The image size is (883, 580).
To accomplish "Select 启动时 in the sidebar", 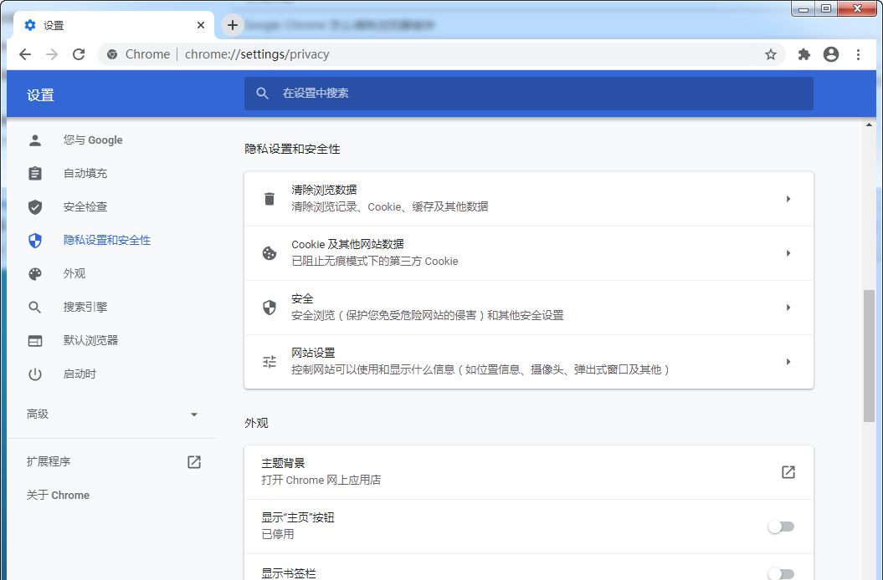I will tap(80, 374).
